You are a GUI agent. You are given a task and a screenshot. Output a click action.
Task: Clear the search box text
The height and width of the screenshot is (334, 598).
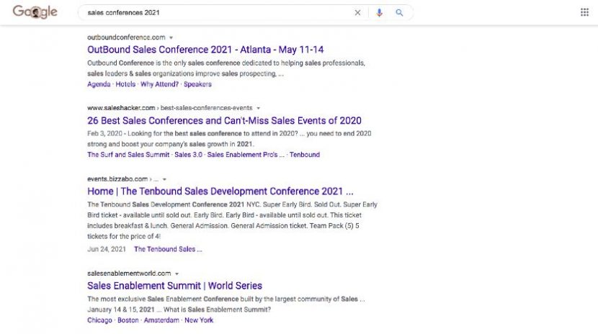357,12
